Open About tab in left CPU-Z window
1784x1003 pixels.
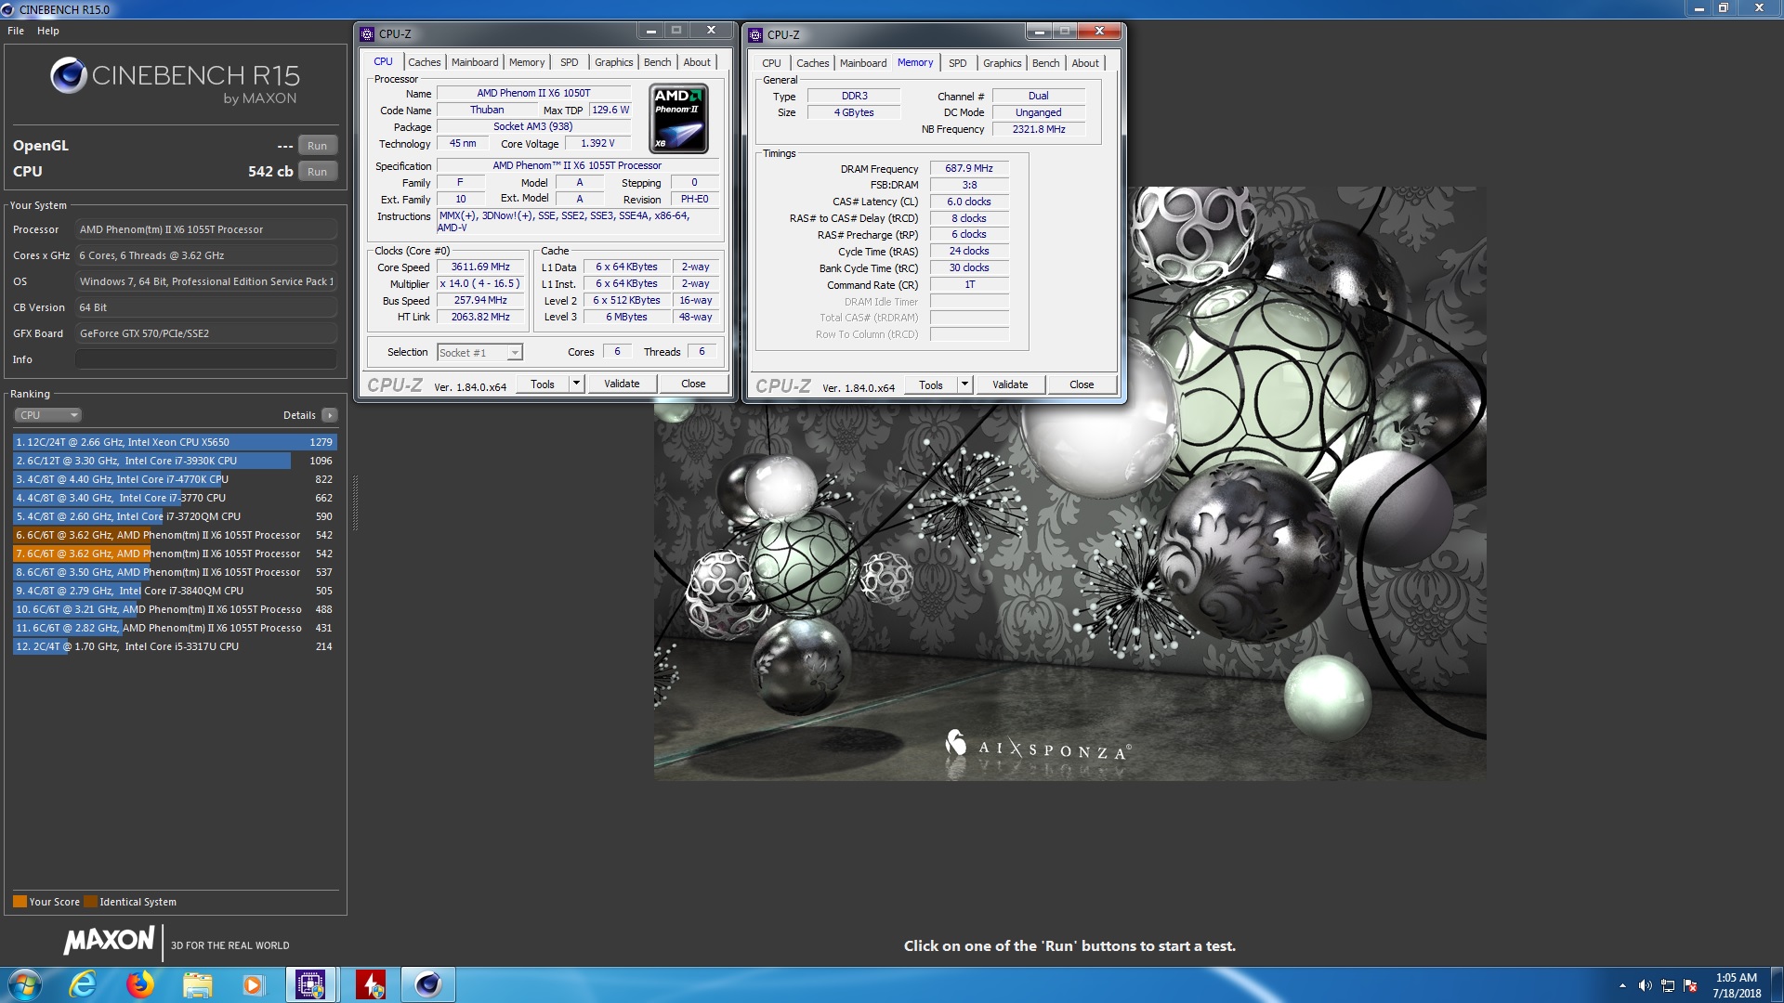[x=697, y=62]
